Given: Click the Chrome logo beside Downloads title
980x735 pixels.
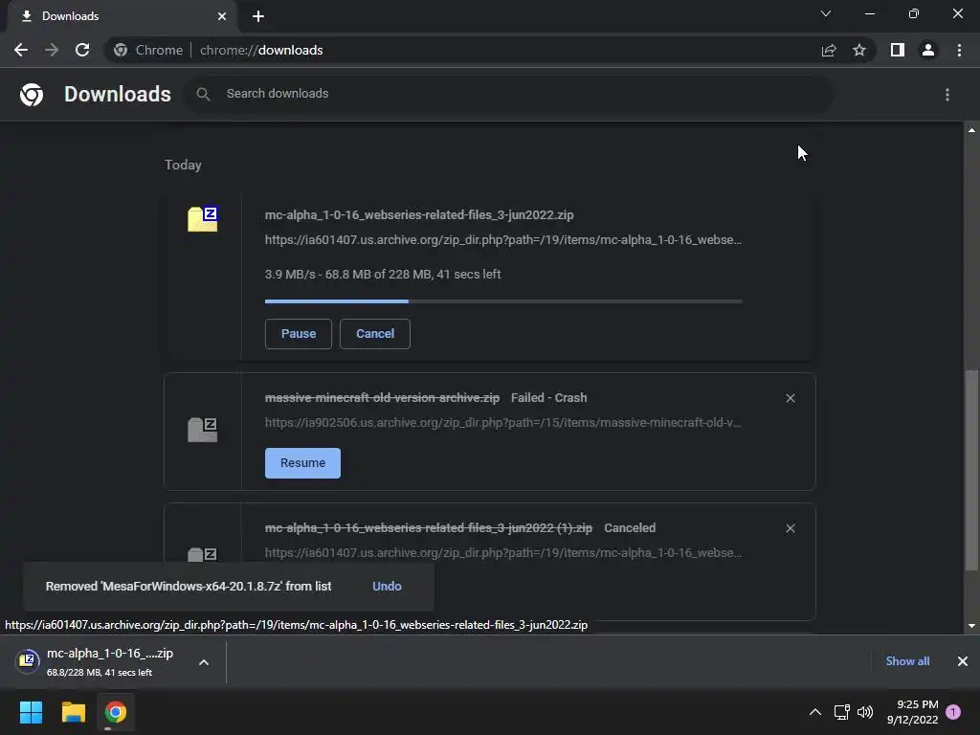Looking at the screenshot, I should (32, 95).
